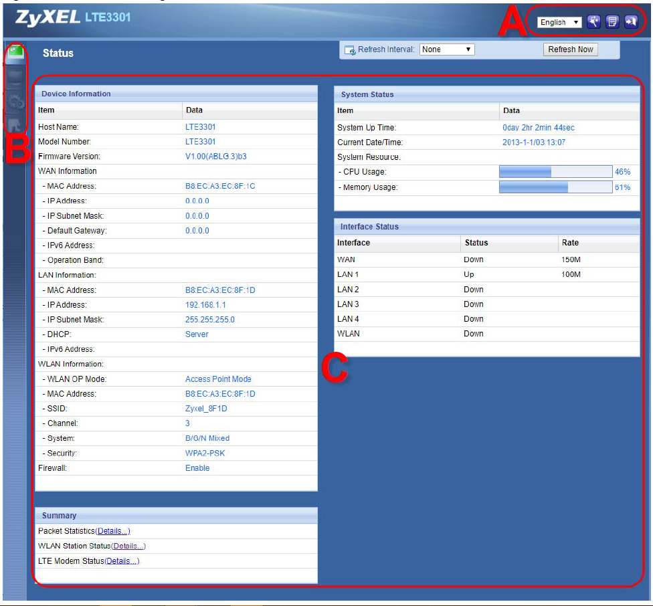Click the Security value WPA2-PSK

point(205,453)
